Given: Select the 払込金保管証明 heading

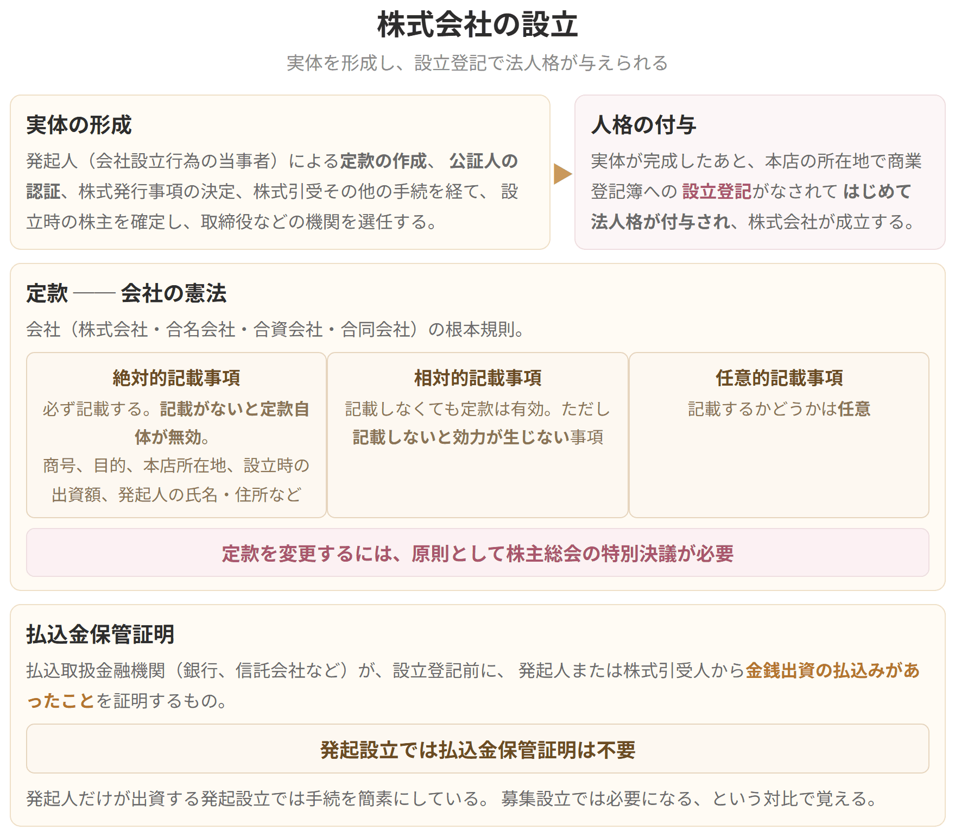Looking at the screenshot, I should (100, 634).
